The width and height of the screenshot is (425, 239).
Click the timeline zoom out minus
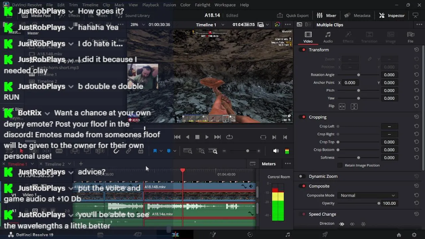coord(224,151)
